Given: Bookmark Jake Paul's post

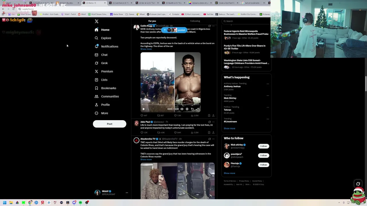Looking at the screenshot, I should click(209, 132).
